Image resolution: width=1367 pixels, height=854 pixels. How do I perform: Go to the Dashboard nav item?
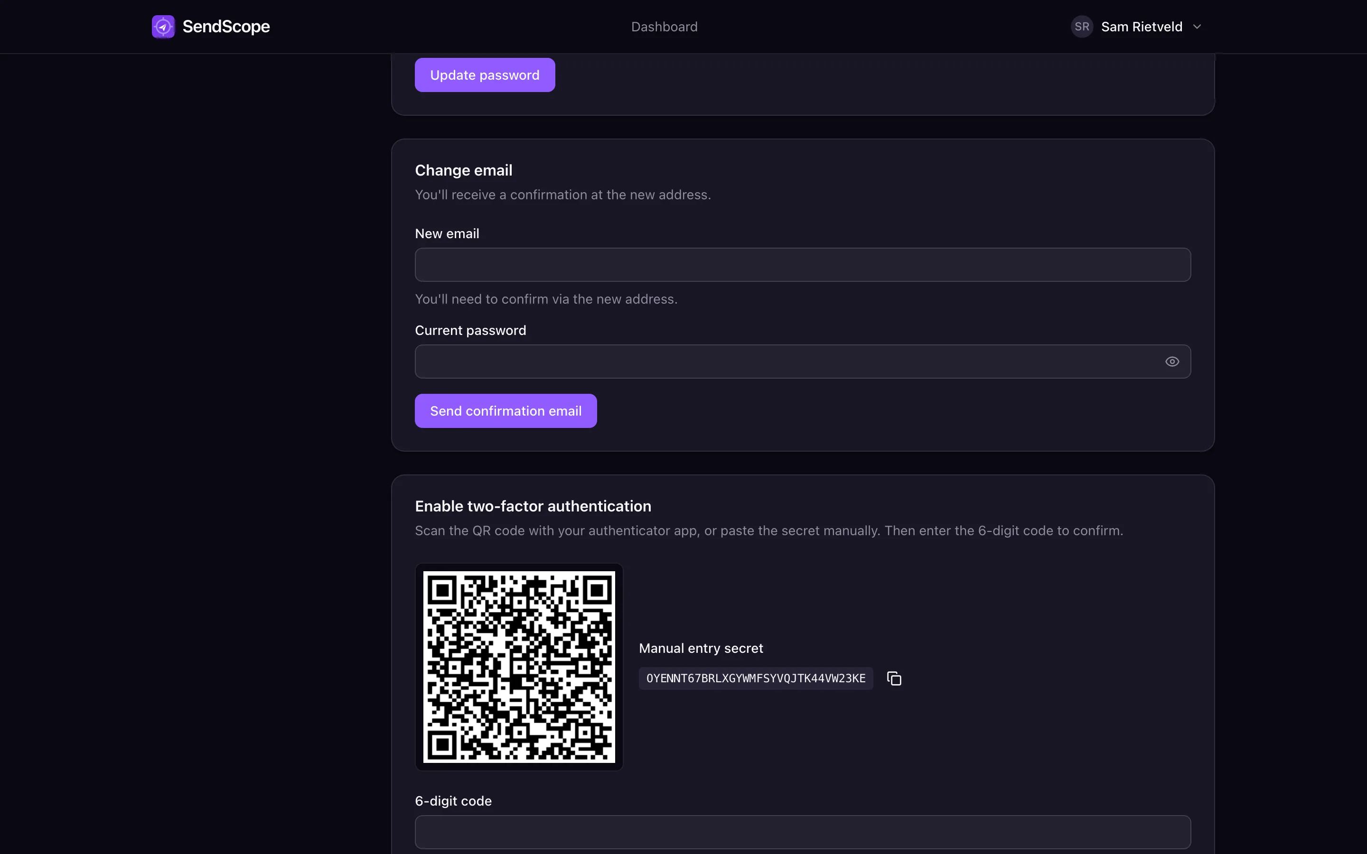point(665,27)
